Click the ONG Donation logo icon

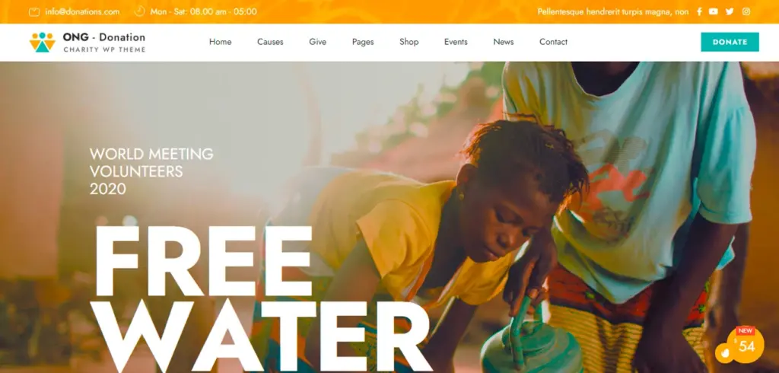[x=43, y=43]
